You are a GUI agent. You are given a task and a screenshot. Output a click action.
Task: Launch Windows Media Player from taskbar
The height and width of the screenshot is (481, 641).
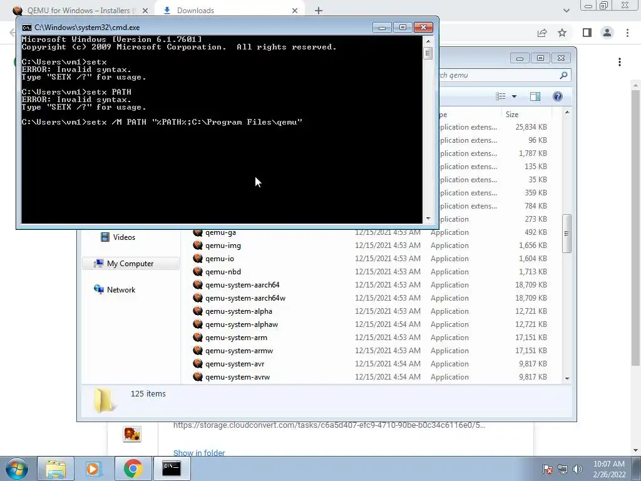pyautogui.click(x=94, y=468)
